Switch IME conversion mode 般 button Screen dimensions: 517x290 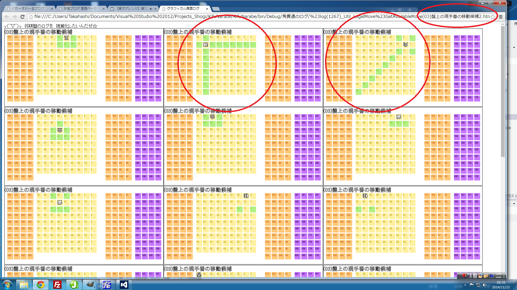click(475, 276)
